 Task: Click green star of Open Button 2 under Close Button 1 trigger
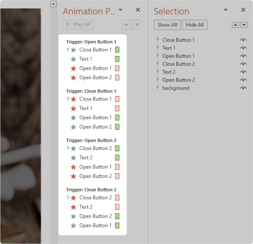pyautogui.click(x=73, y=127)
